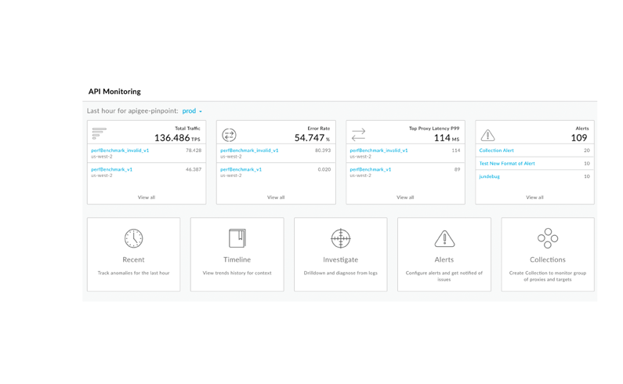Click the Total Traffic bars icon
Viewport: 623px width, 384px height.
point(99,133)
